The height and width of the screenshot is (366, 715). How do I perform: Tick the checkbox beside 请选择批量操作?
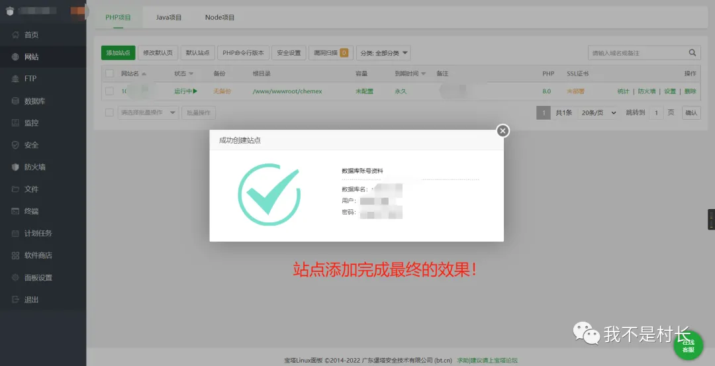[x=110, y=113]
